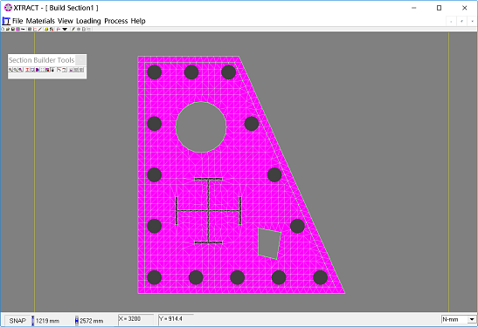This screenshot has width=478, height=327.
Task: Select the red I-beam shape tool
Action: 27,70
